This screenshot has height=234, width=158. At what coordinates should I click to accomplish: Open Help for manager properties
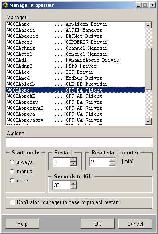pyautogui.click(x=22, y=224)
